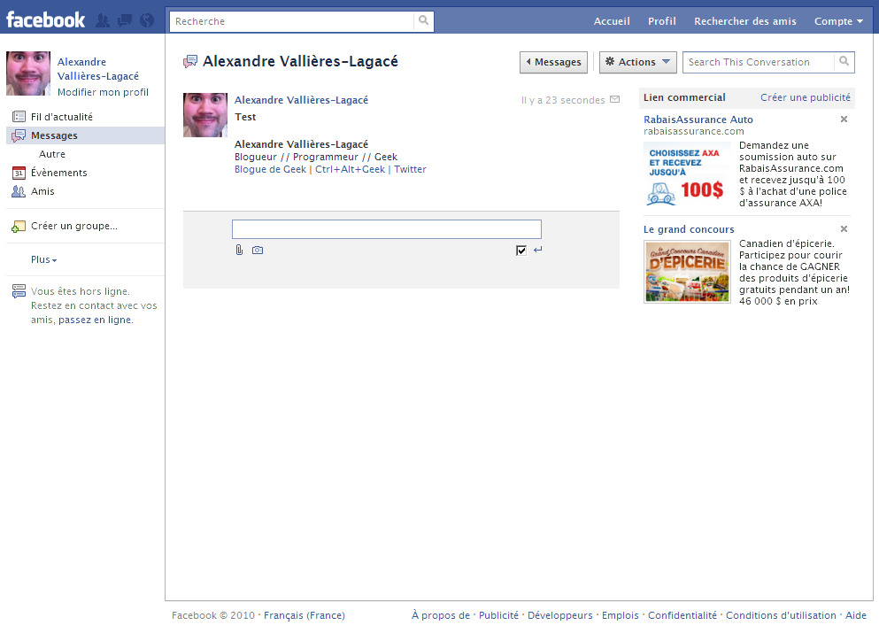The width and height of the screenshot is (879, 625).
Task: Toggle the quick reply checkbox
Action: click(x=521, y=250)
